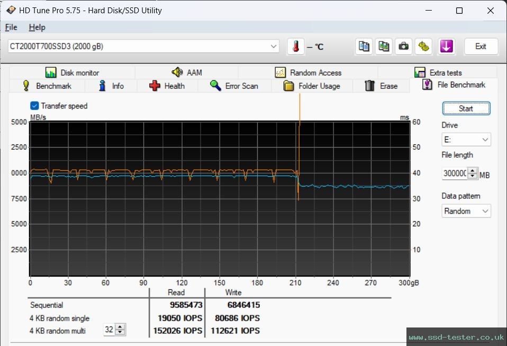
Task: Click the thermometer temperature icon
Action: (x=295, y=47)
